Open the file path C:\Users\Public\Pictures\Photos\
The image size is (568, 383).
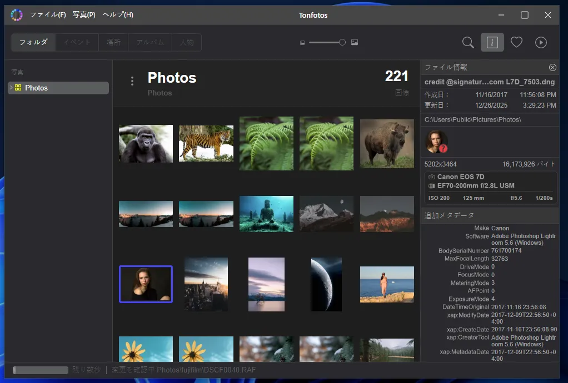[472, 119]
